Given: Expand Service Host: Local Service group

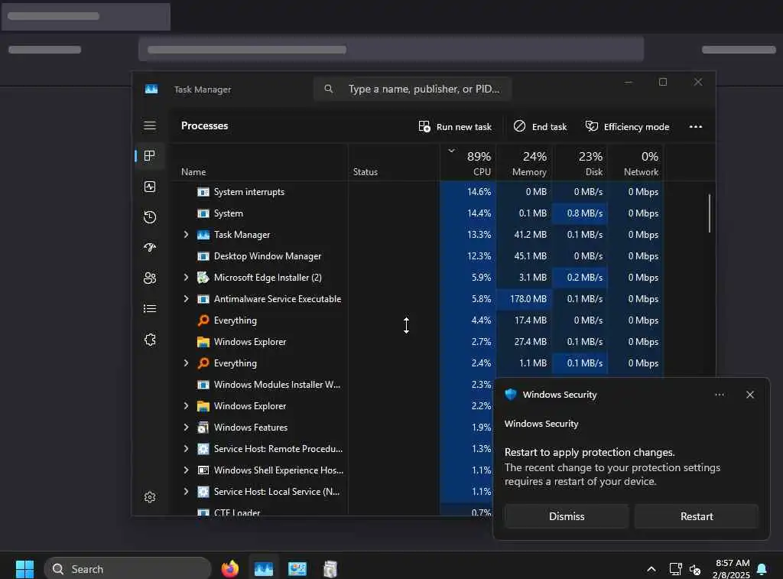Looking at the screenshot, I should (187, 492).
